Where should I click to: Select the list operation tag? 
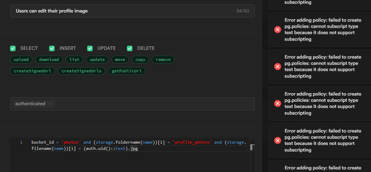click(74, 60)
